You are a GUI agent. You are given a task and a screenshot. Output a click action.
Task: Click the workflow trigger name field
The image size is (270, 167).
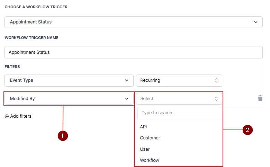pos(133,52)
